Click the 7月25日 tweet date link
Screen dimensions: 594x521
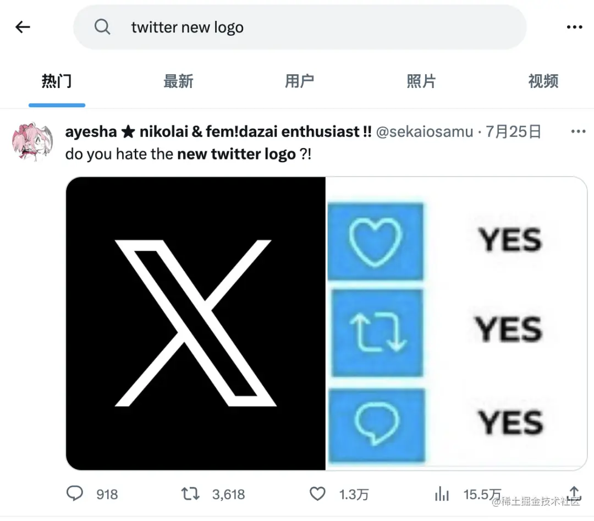513,132
